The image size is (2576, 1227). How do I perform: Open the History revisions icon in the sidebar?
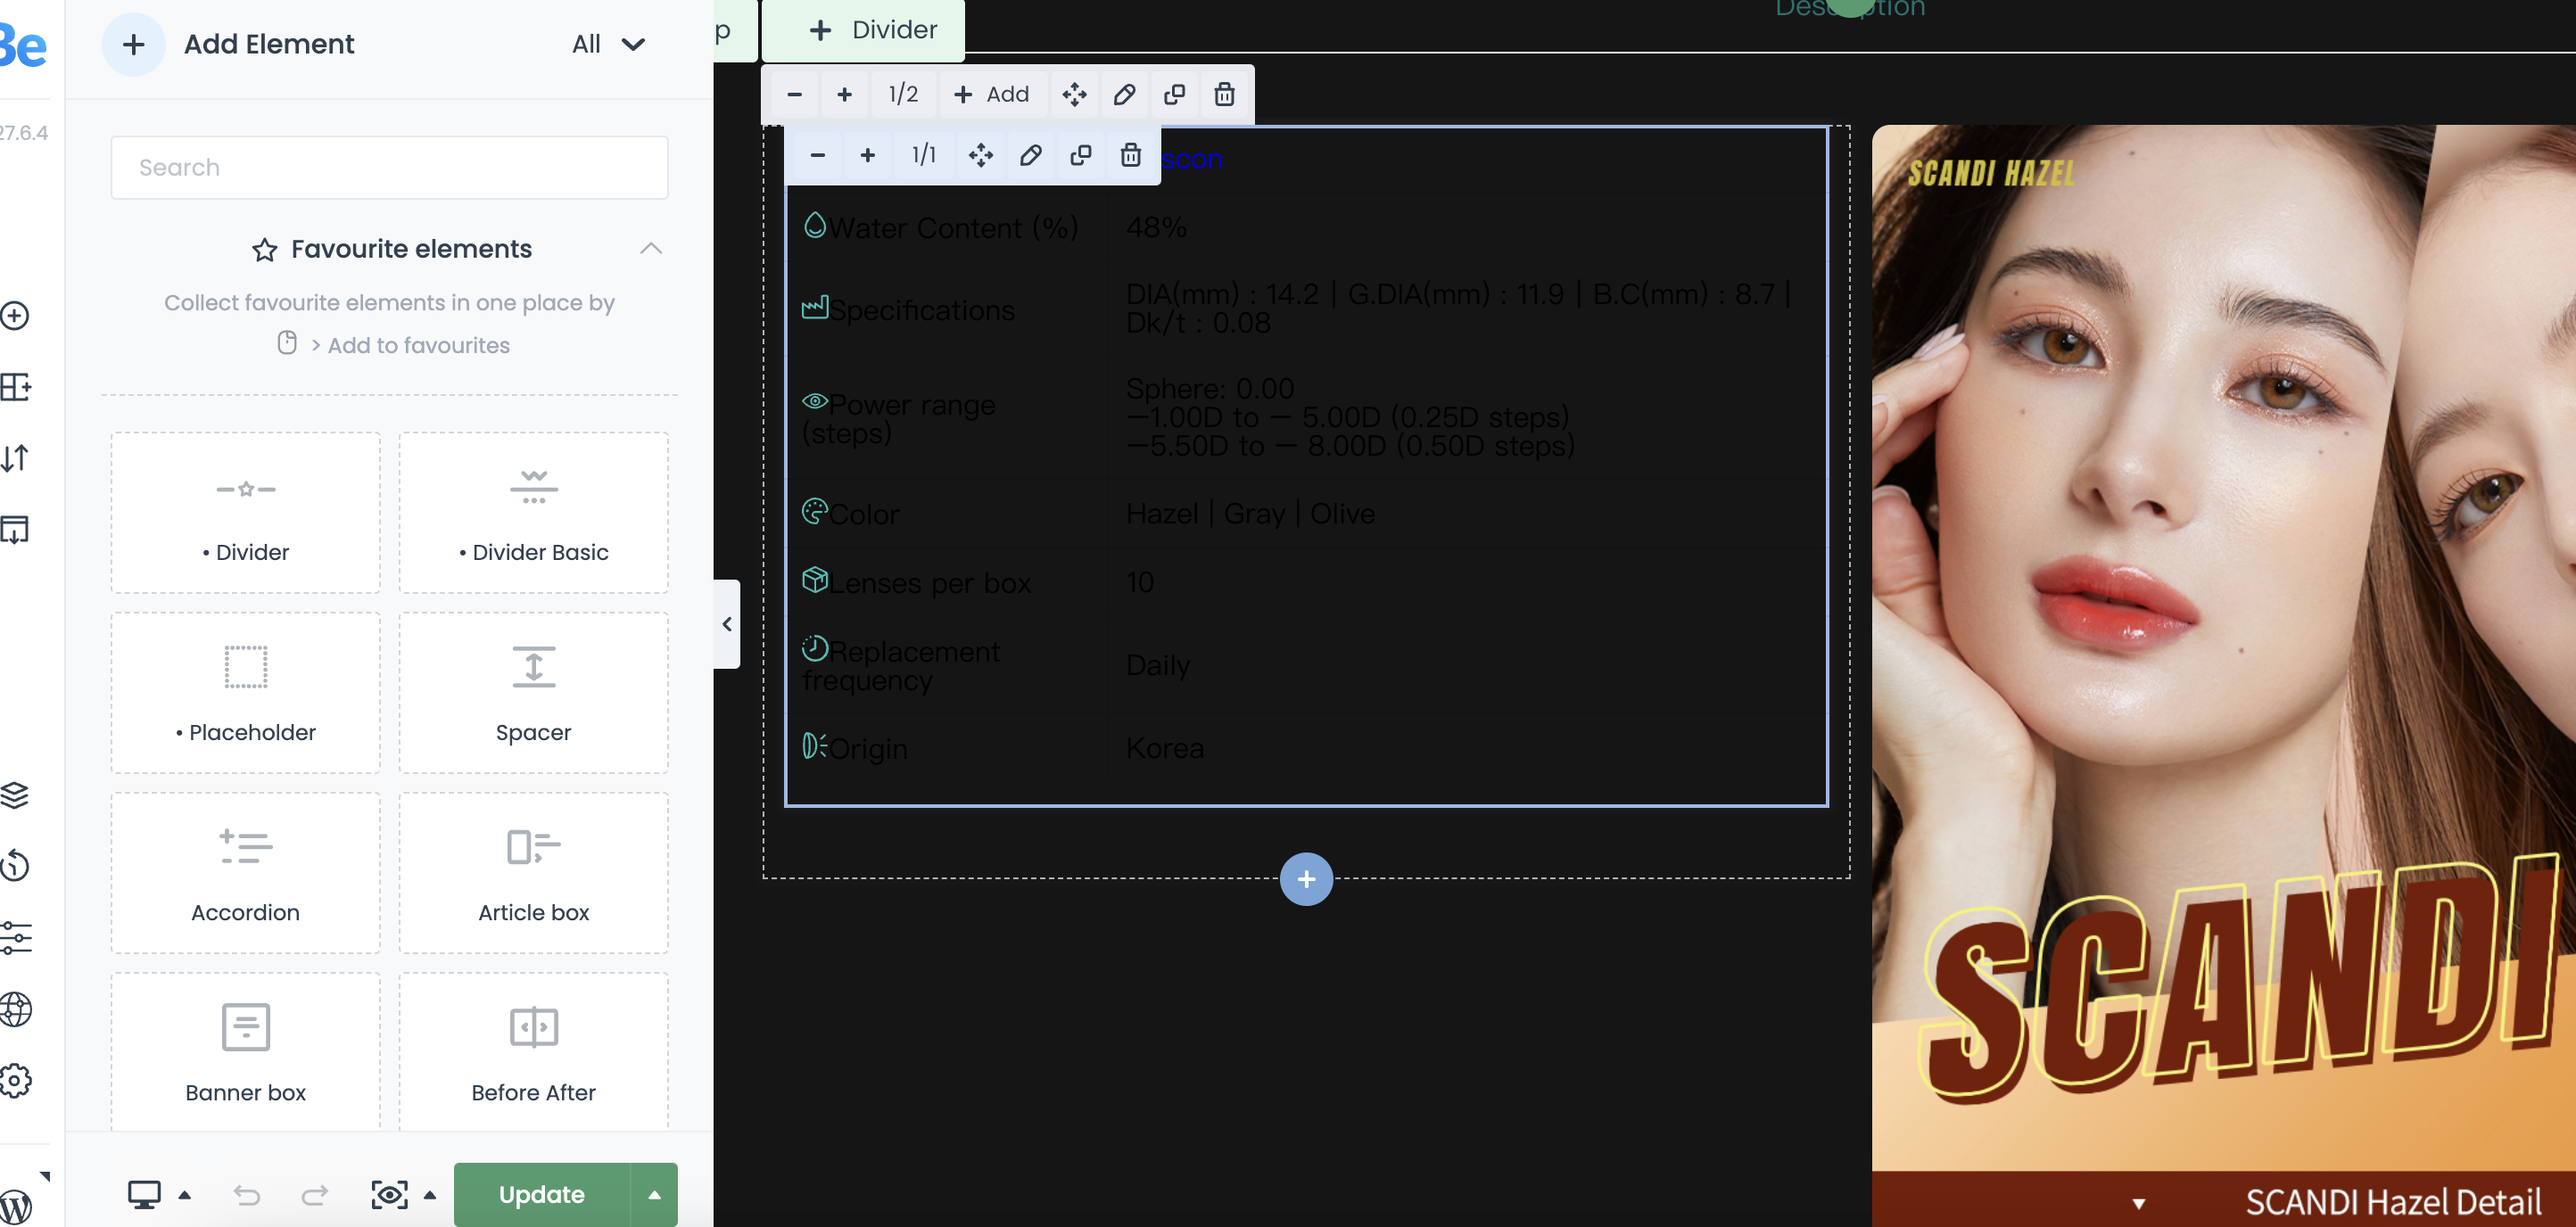pyautogui.click(x=15, y=865)
